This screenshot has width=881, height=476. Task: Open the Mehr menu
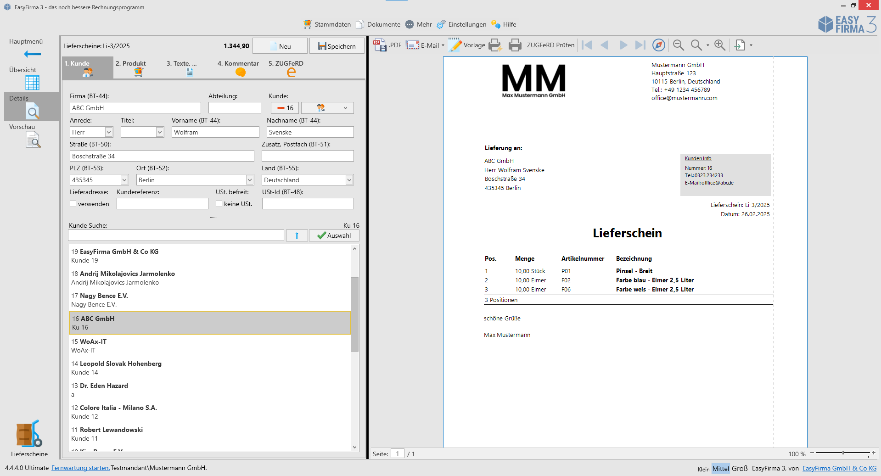pos(419,24)
